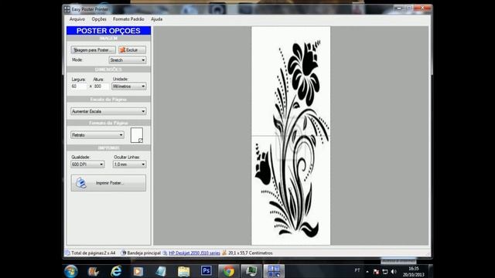Viewport: 495px width, 278px height.
Task: Open the Arquivo menu
Action: (77, 19)
